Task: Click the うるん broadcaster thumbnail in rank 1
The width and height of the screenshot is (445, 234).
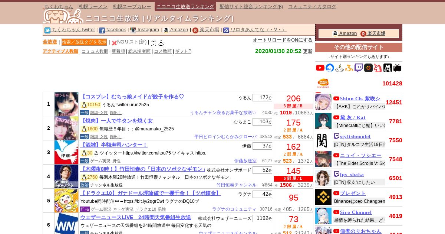Action: [66, 104]
